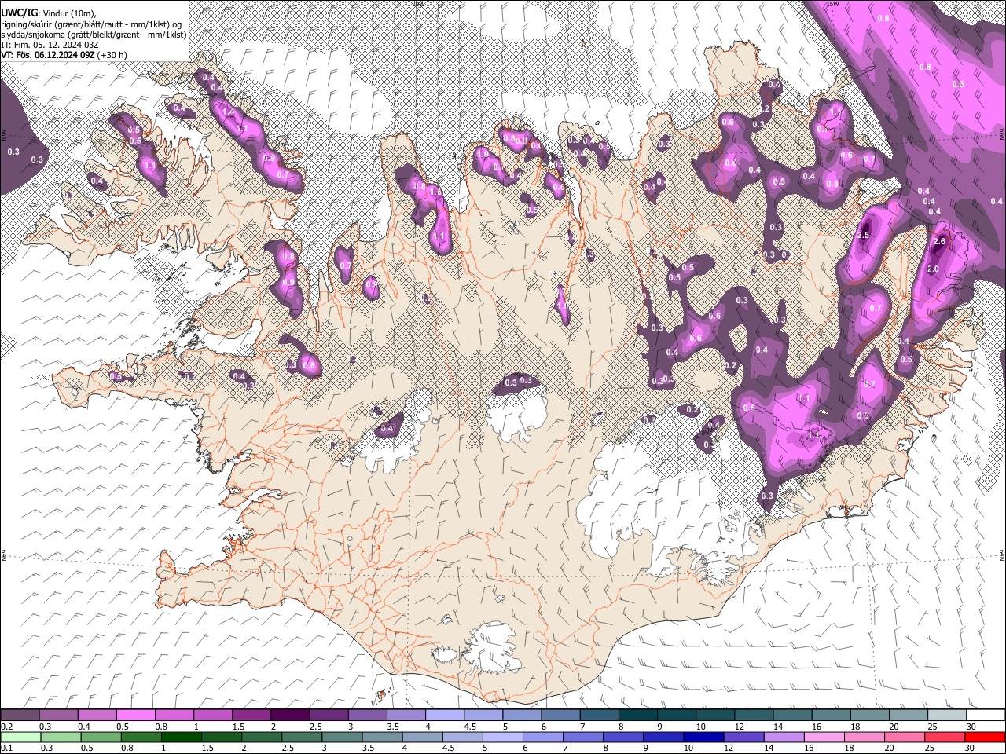Image resolution: width=1006 pixels, height=754 pixels.
Task: Select the 'slydda/snjókoma (grátt/bleikt/grænt' description line
Action: click(94, 35)
